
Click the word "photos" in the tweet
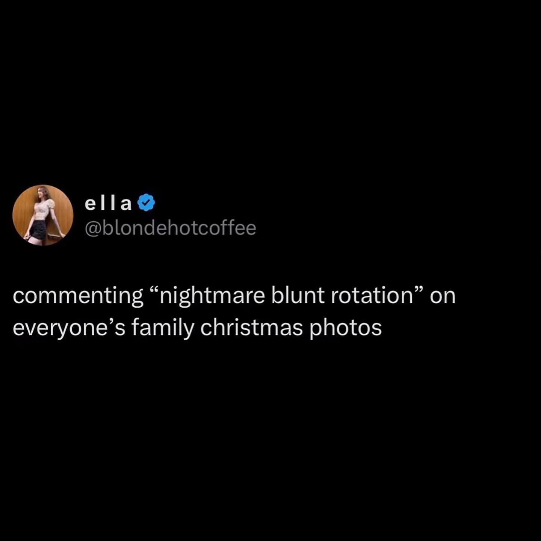pyautogui.click(x=345, y=328)
